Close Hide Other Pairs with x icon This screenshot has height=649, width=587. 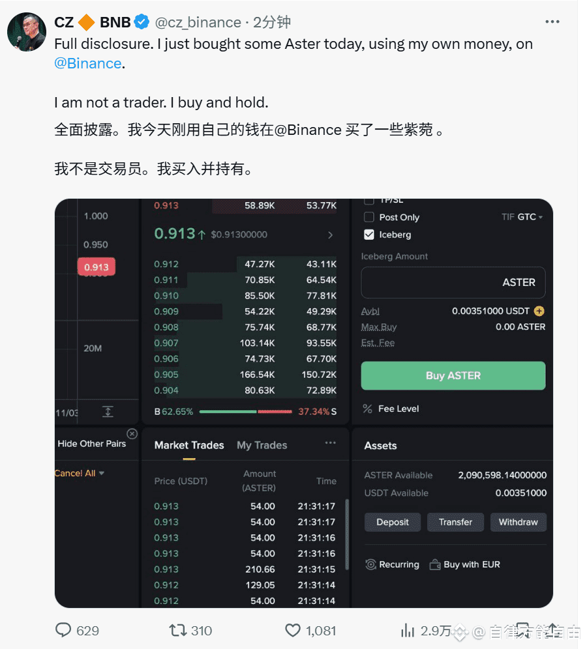pyautogui.click(x=132, y=434)
